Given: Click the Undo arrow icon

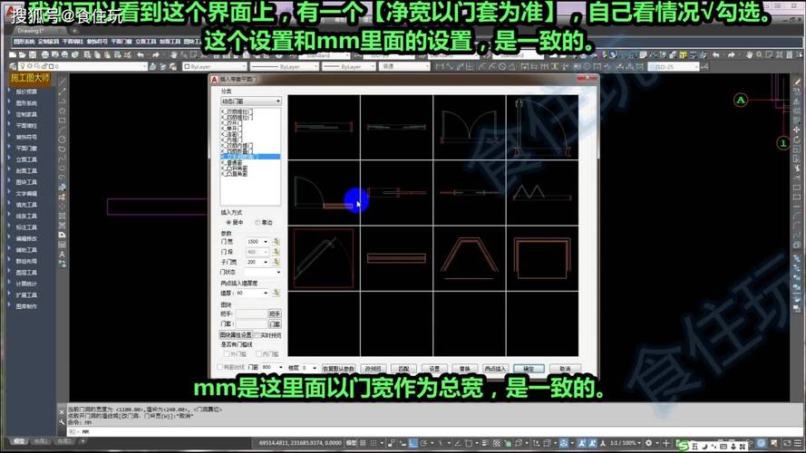Looking at the screenshot, I should click(141, 54).
